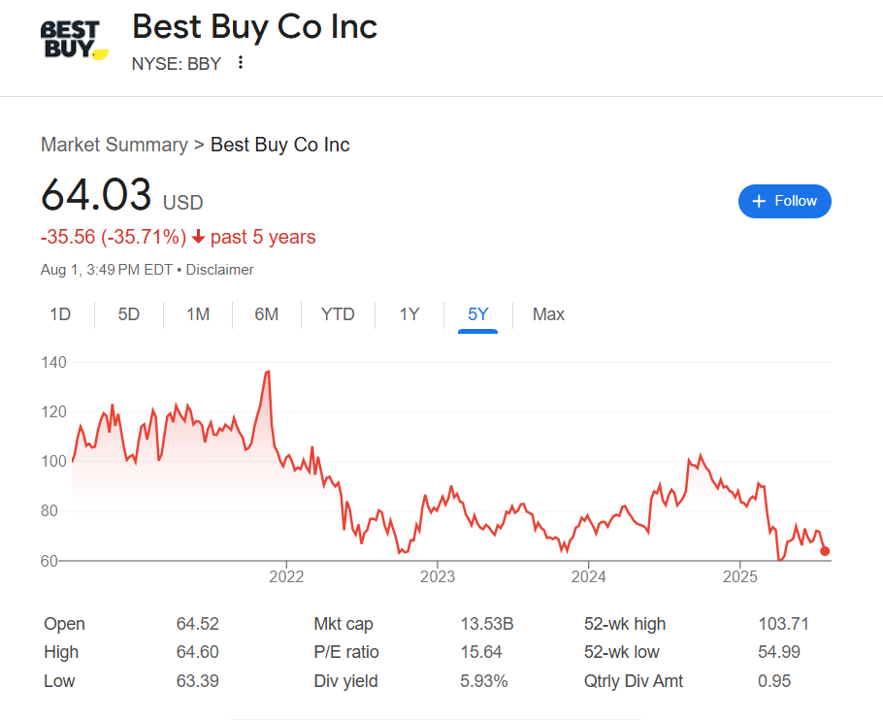Click the red down arrow beside the percentage change
This screenshot has width=883, height=720.
(198, 237)
